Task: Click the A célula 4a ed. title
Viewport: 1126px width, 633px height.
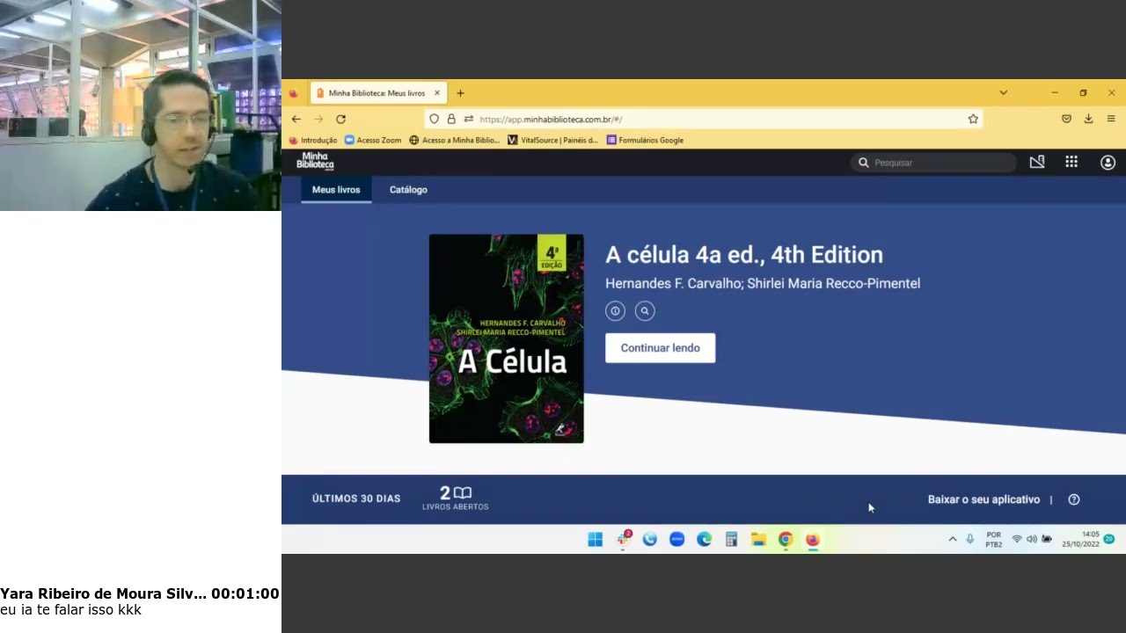Action: [744, 255]
